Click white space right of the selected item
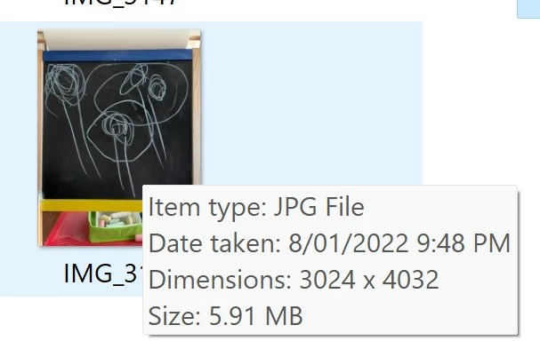Screen dimensions: 540x357 tap(480, 103)
